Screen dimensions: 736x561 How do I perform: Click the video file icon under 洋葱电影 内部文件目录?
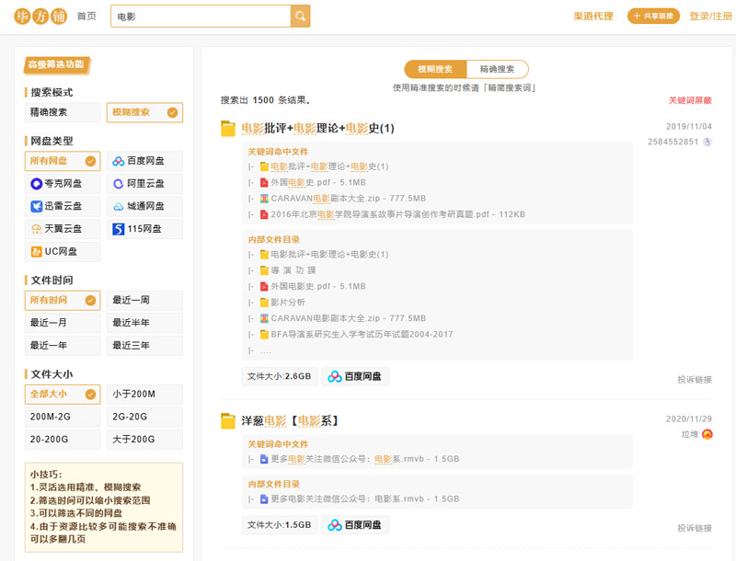[264, 499]
